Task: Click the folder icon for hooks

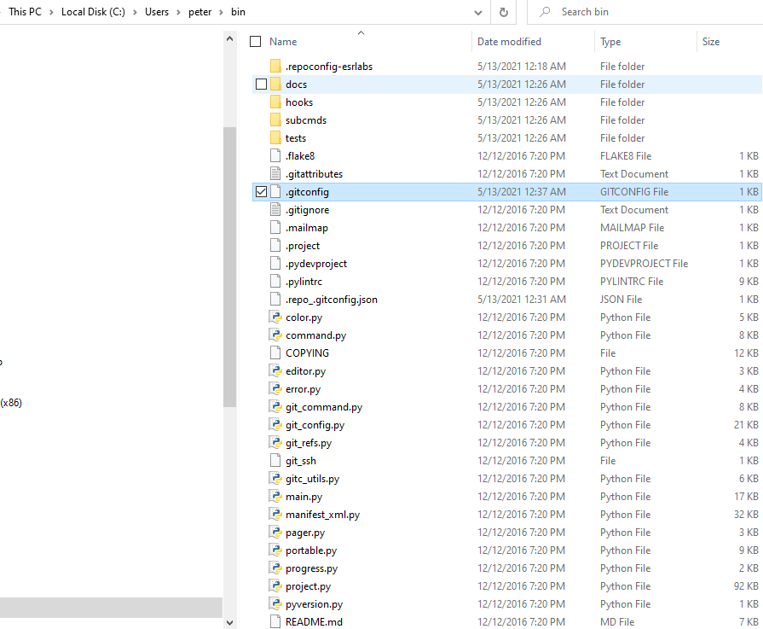Action: pyautogui.click(x=275, y=102)
